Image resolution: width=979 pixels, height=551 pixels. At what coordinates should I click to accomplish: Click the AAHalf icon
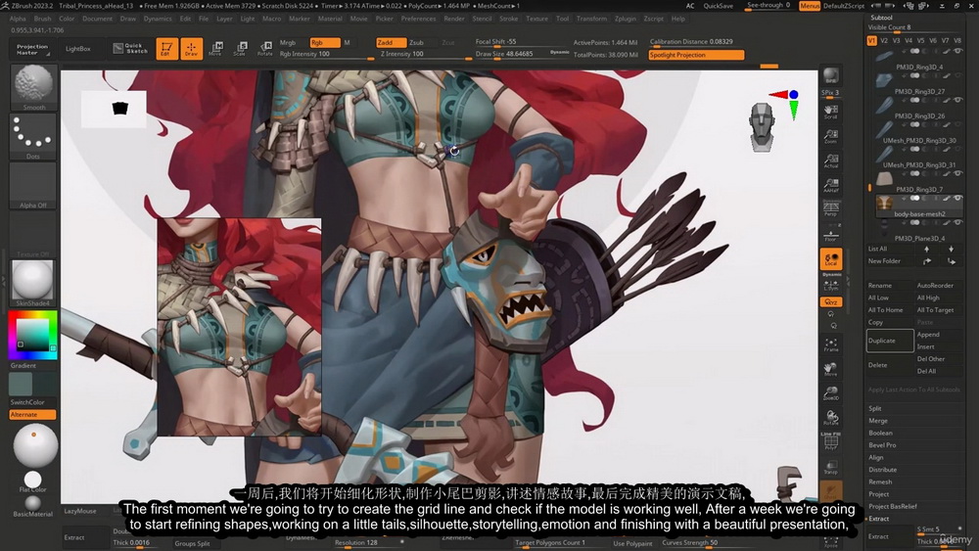(x=831, y=185)
